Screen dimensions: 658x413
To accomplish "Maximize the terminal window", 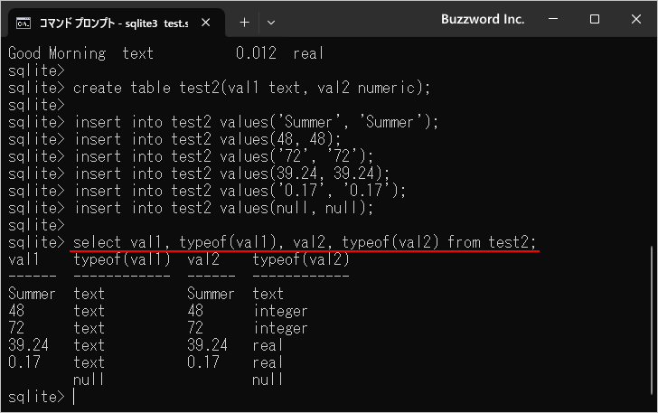I will tap(594, 19).
